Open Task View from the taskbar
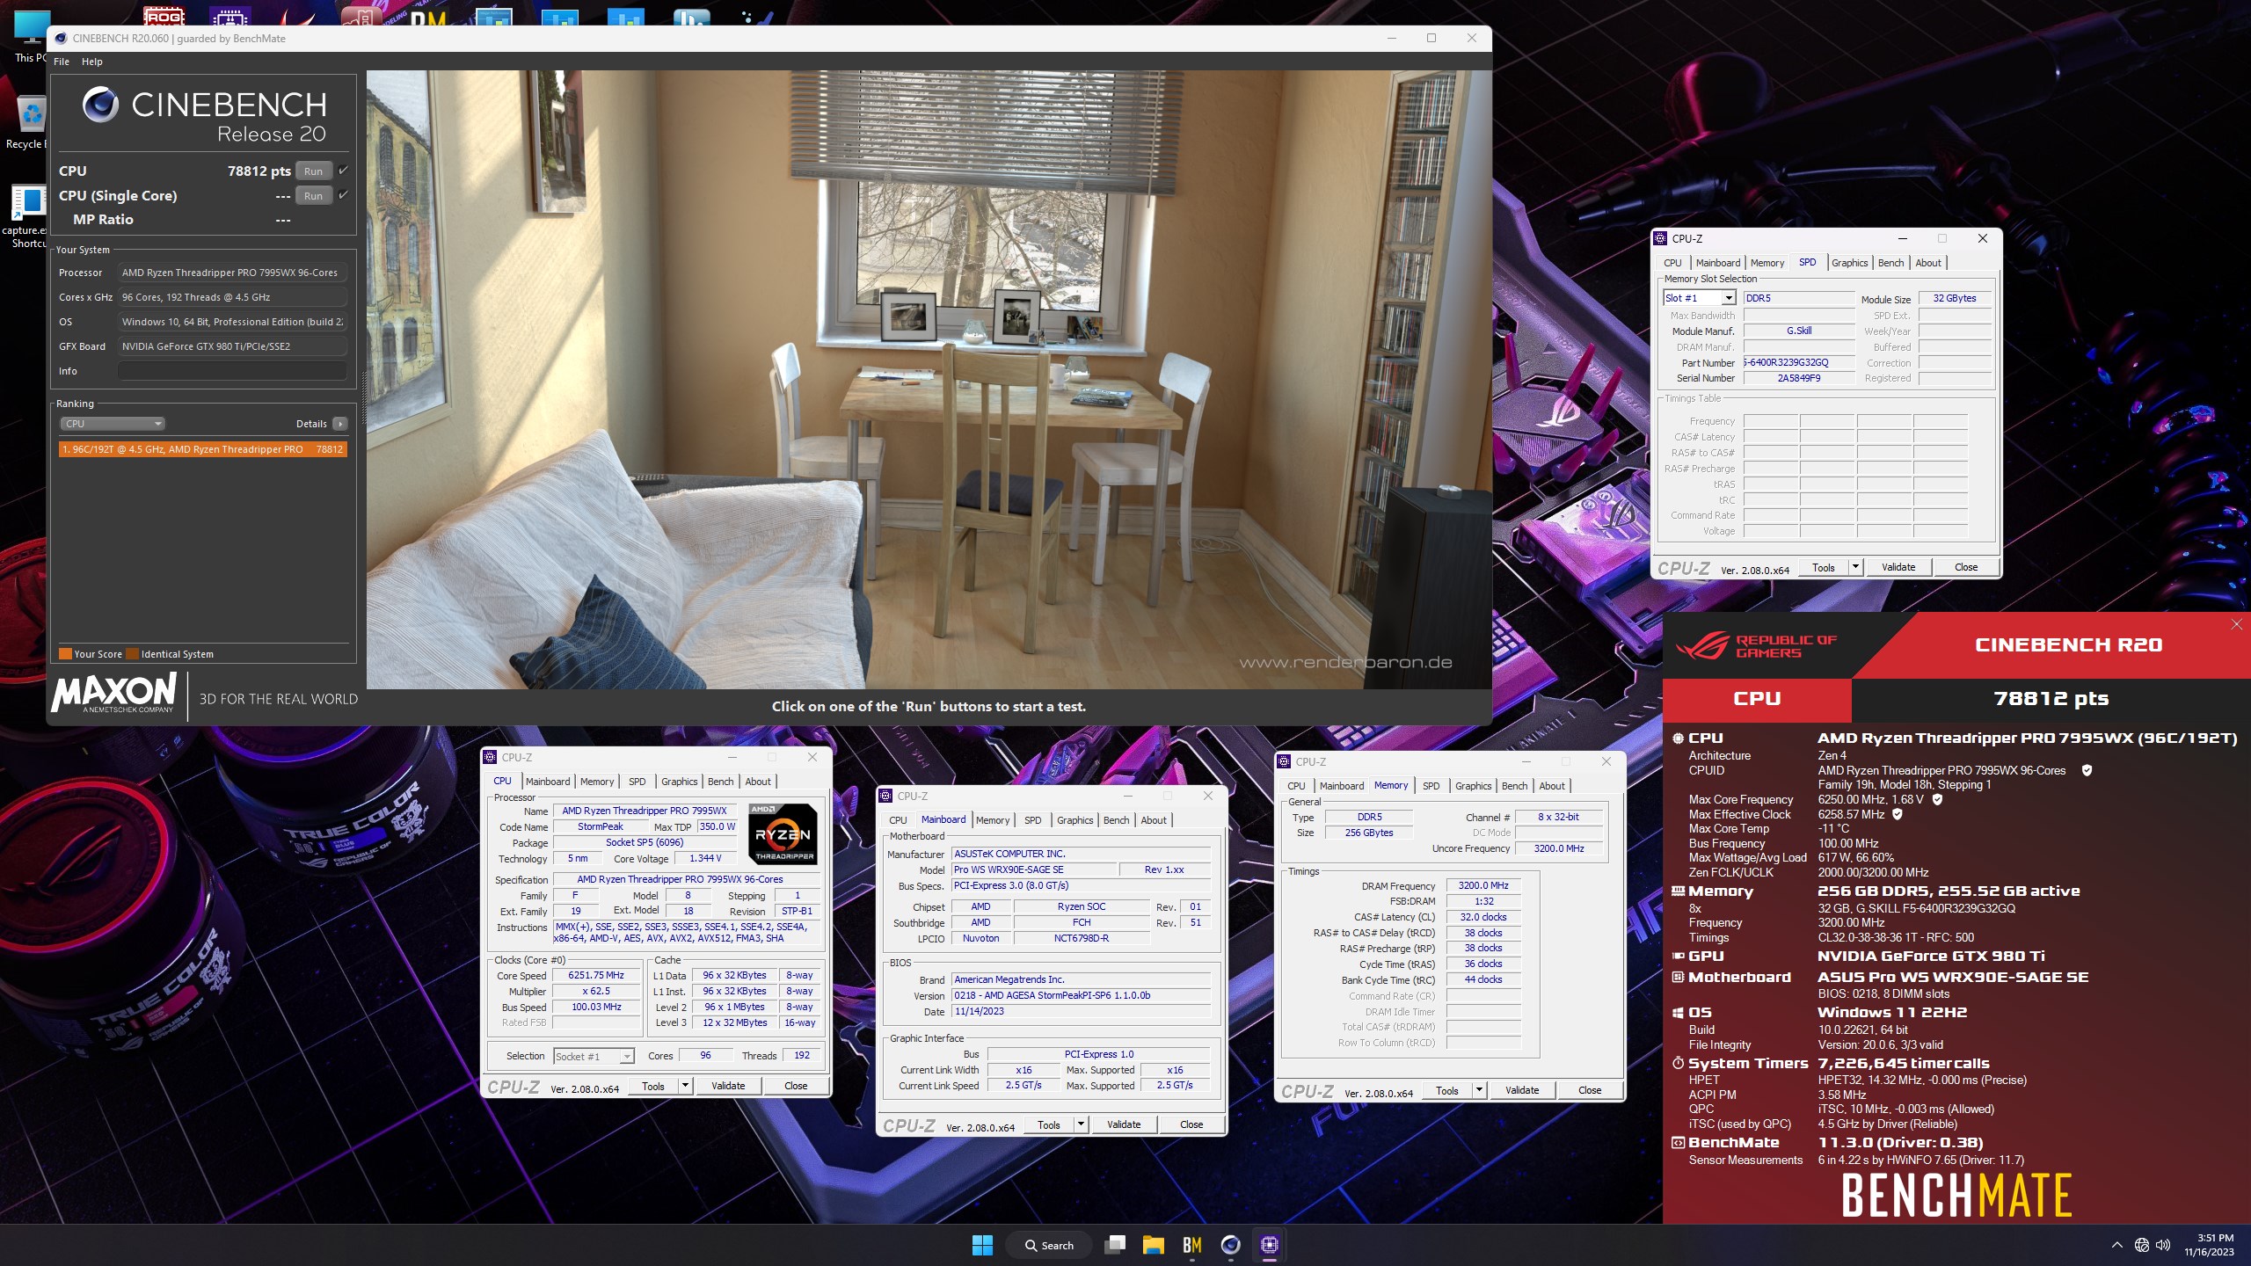 [1115, 1245]
